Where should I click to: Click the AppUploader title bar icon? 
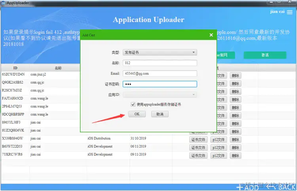(x=3, y=3)
